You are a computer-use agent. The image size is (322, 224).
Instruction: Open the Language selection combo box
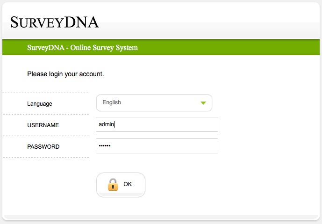coord(154,103)
